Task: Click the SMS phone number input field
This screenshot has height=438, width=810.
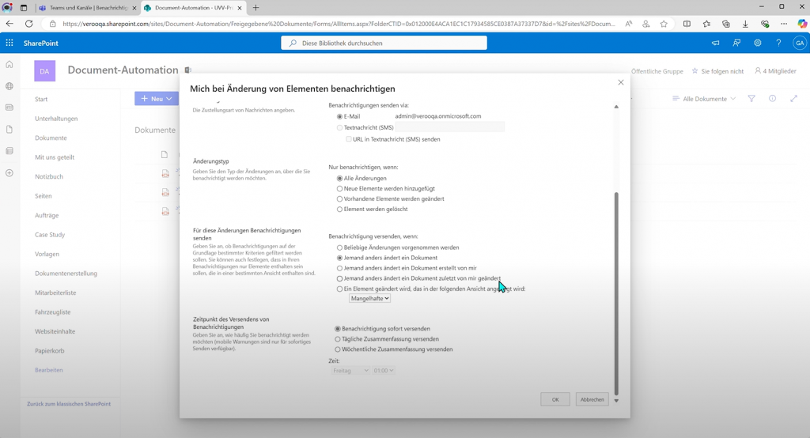Action: (x=450, y=127)
